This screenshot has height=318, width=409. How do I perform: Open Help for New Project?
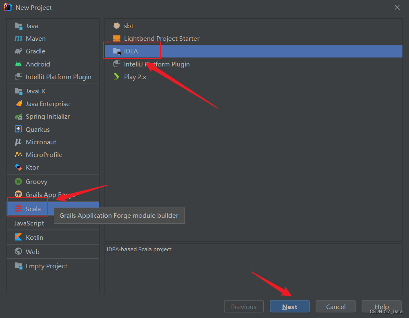(381, 307)
